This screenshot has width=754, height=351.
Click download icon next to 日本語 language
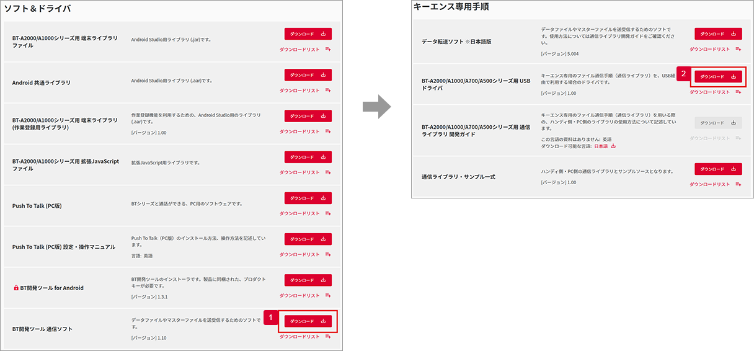coord(613,146)
